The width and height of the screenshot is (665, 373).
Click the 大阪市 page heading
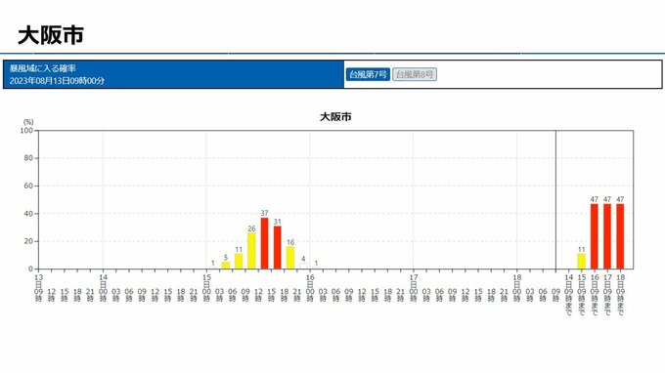51,35
